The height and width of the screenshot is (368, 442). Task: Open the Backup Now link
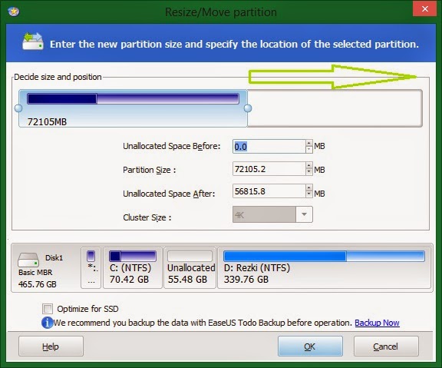[377, 323]
